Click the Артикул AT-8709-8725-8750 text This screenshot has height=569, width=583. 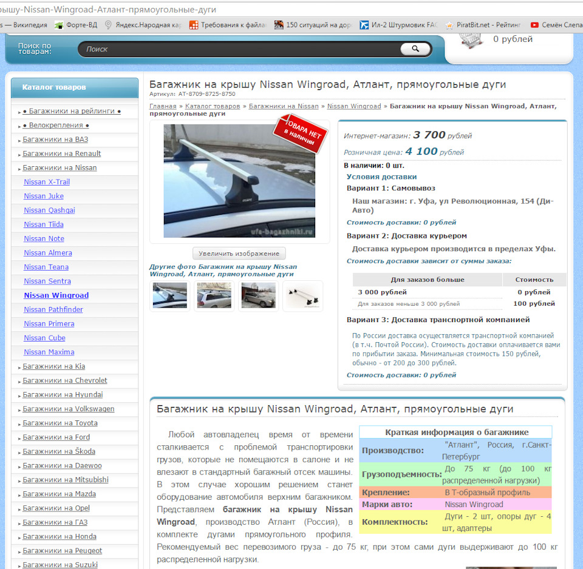point(193,94)
